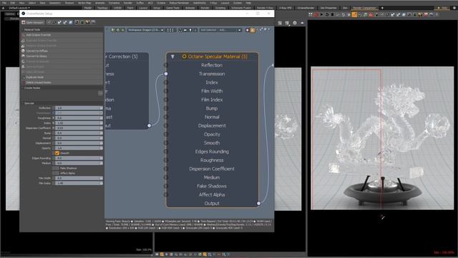Click Delete Unused Nodes button
The image size is (458, 258).
(x=62, y=82)
